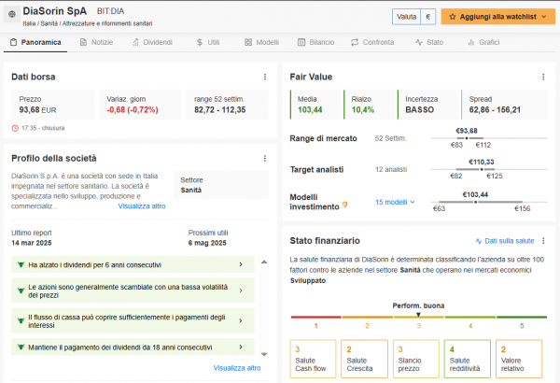Open Profilo della società three-dot menu

pyautogui.click(x=265, y=159)
